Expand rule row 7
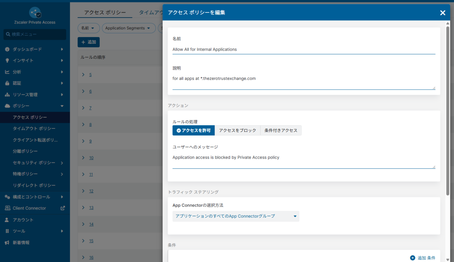The image size is (454, 262). [83, 108]
